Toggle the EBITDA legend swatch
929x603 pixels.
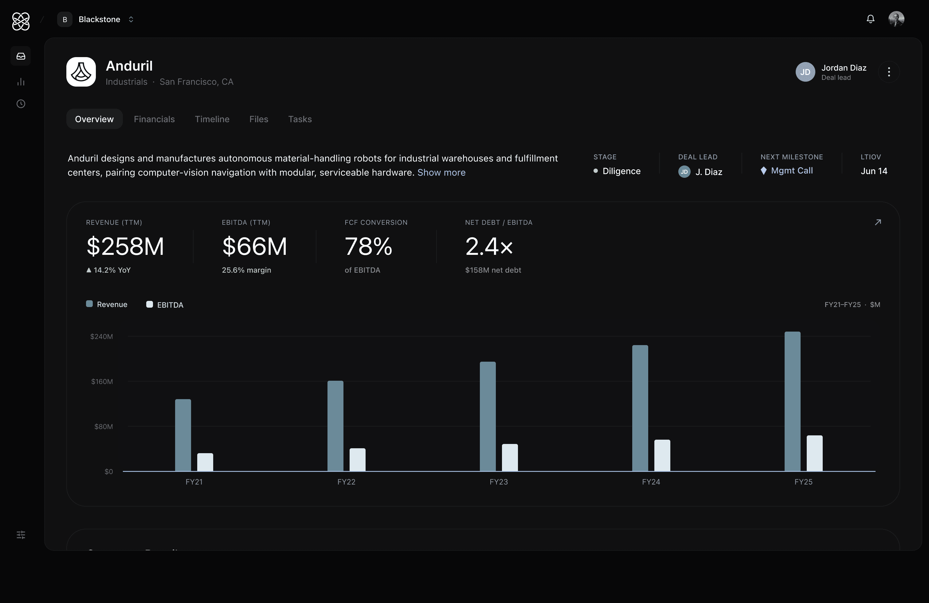(x=150, y=304)
